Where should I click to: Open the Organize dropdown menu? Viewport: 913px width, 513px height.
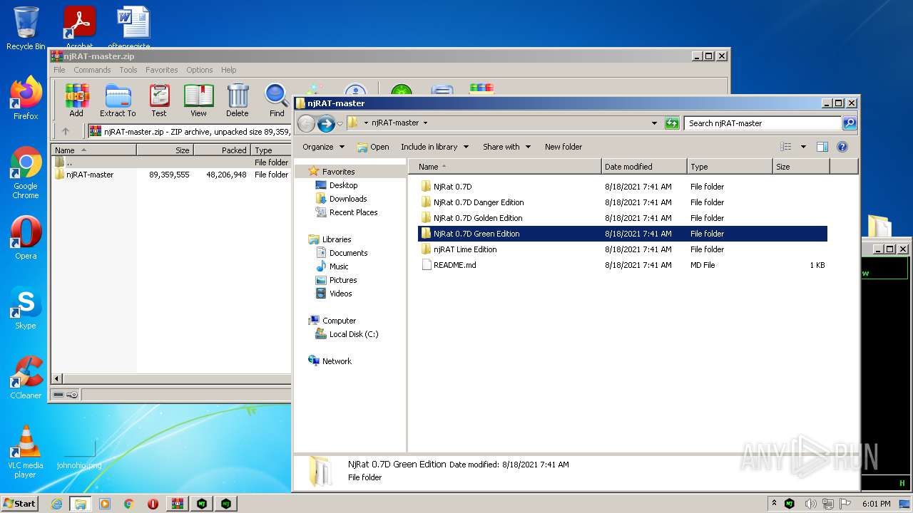[323, 147]
